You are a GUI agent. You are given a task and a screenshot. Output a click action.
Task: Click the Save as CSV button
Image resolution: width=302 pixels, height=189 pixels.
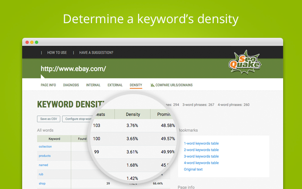(49, 119)
